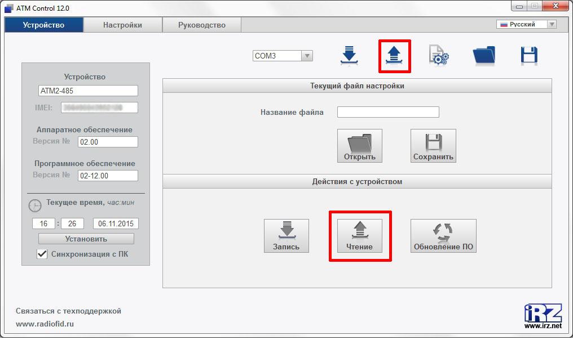Click the read-from-device up-arrow toolbar icon
Screen dimensions: 573x340
[x=394, y=55]
